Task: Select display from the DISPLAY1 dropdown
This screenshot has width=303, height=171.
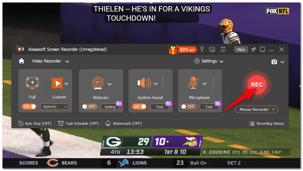Action: pos(54,107)
